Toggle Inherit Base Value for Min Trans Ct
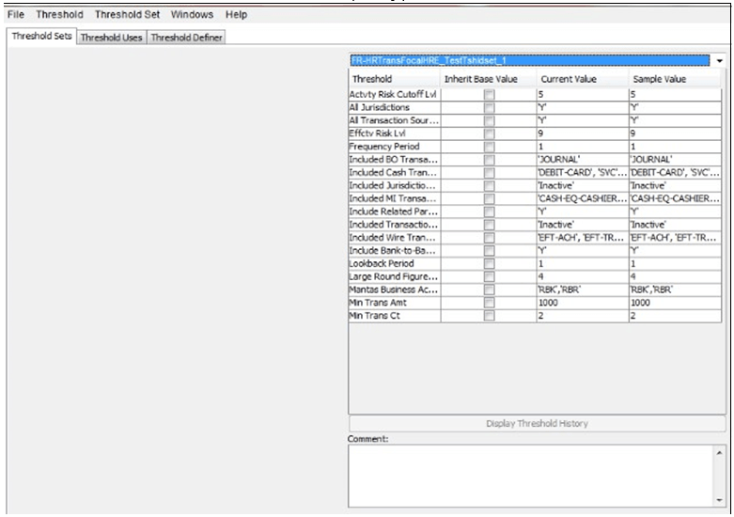The width and height of the screenshot is (734, 517). pyautogui.click(x=490, y=316)
